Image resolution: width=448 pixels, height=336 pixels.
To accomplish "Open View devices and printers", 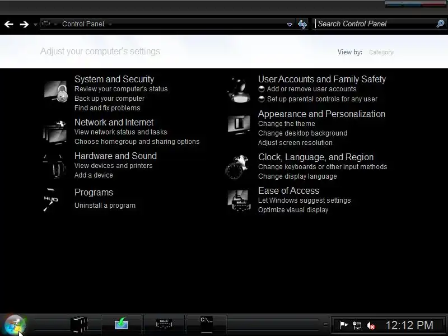I will click(114, 166).
